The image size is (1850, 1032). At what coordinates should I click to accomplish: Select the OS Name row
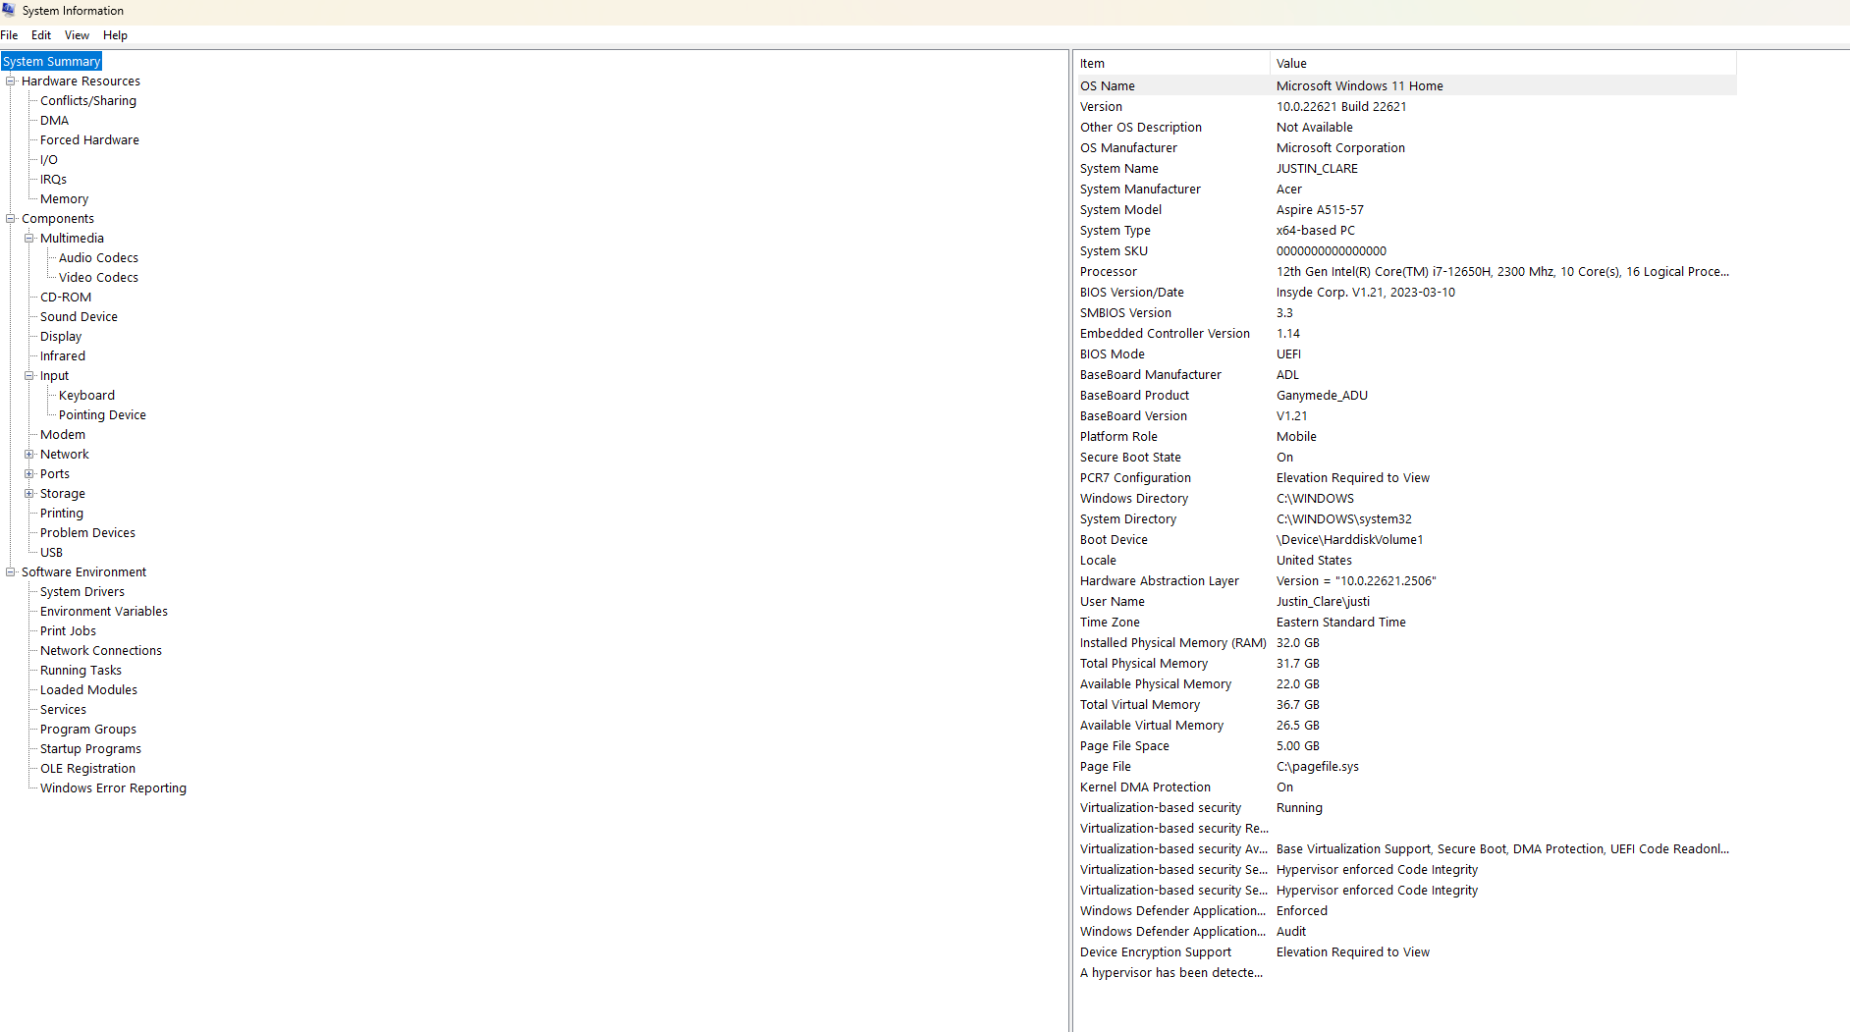(1406, 86)
